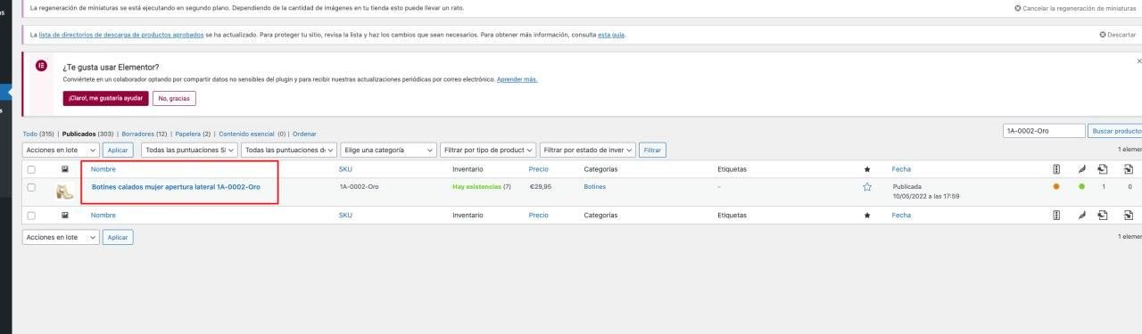Toggle the featured star for Botines product

pyautogui.click(x=866, y=187)
